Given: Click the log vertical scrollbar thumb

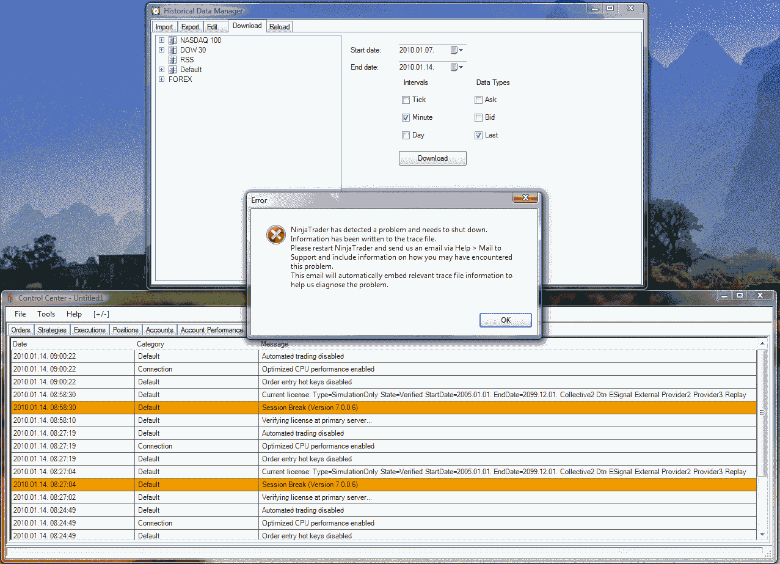Looking at the screenshot, I should pos(762,412).
